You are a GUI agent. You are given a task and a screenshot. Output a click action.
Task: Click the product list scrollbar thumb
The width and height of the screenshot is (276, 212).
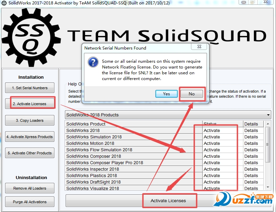pos(268,145)
